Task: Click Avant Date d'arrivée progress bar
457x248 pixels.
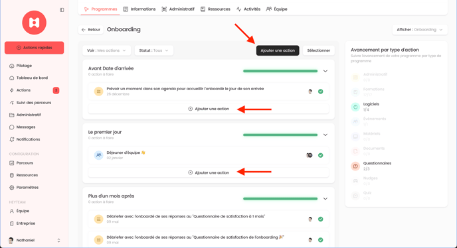Action: [x=280, y=71]
